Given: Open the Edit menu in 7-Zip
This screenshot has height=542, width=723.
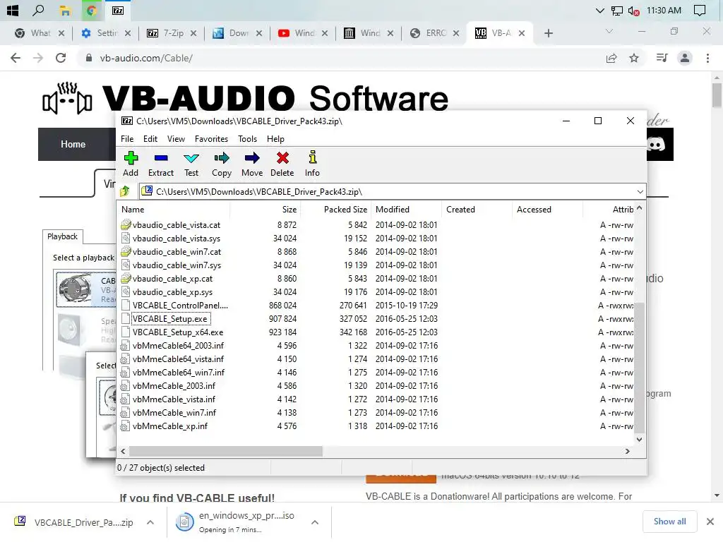Looking at the screenshot, I should (150, 139).
